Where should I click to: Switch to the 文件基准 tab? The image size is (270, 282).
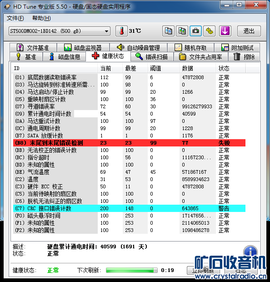pyautogui.click(x=33, y=48)
